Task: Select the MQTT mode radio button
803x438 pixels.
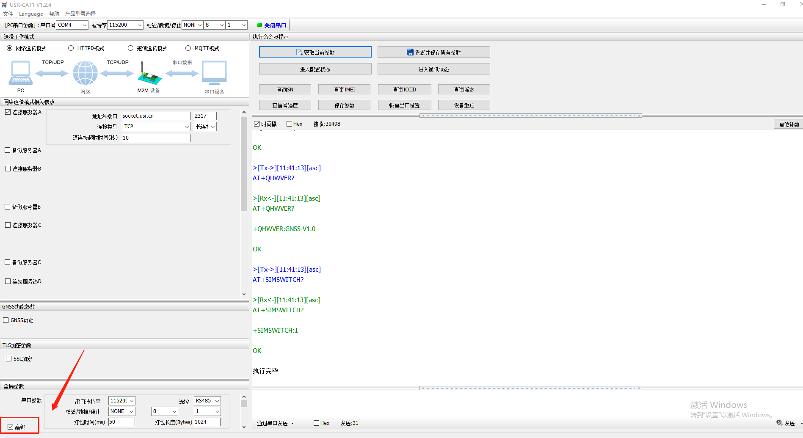Action: (x=188, y=48)
